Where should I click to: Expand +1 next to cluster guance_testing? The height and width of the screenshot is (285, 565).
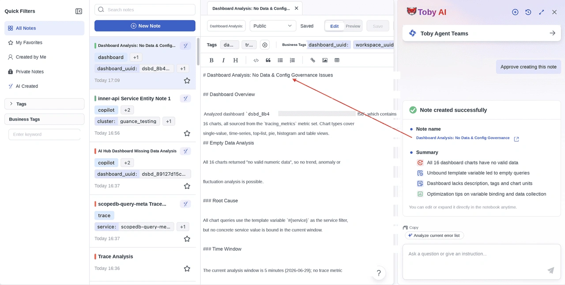coord(169,121)
